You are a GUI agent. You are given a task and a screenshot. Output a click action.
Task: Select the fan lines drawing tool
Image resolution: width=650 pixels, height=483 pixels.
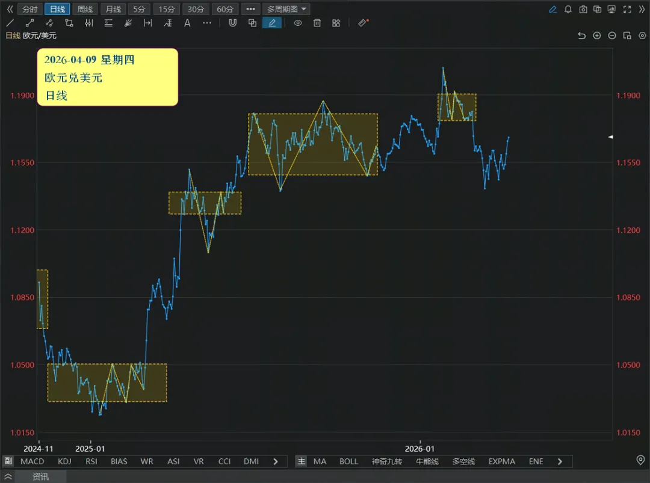(x=128, y=23)
